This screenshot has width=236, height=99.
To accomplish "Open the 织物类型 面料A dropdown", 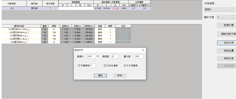I will click(x=220, y=10).
